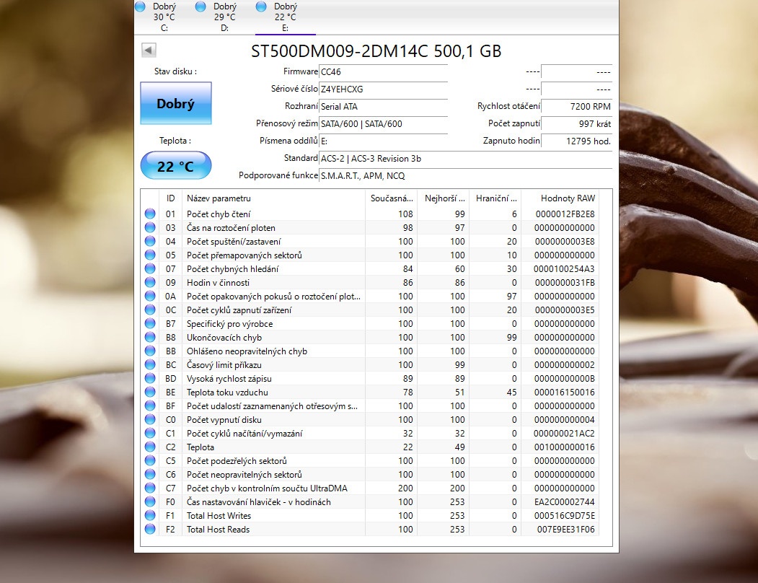Select the Počet chyb čtení parameter name

(x=219, y=214)
